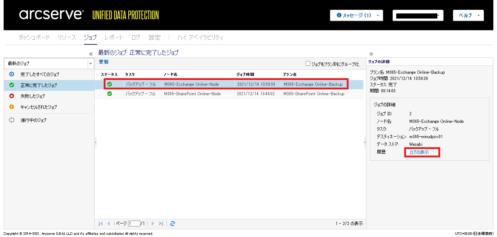The height and width of the screenshot is (237, 497).
Task: Click the refresh icon in pager bar
Action: point(172,224)
